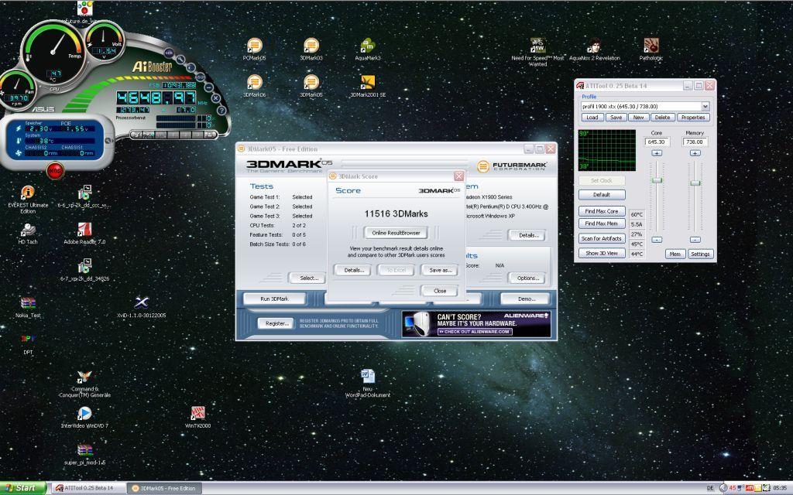The height and width of the screenshot is (495, 793).
Task: Click Select under the Tests section
Action: [309, 278]
